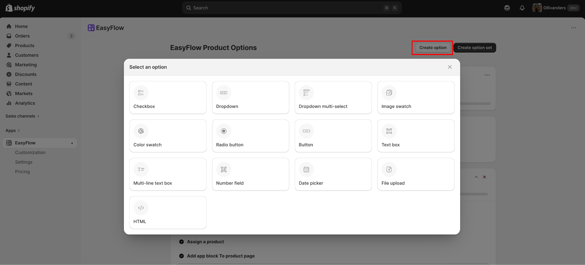Image resolution: width=585 pixels, height=265 pixels.
Task: Click the Dropdown multi-select icon
Action: coord(306,93)
